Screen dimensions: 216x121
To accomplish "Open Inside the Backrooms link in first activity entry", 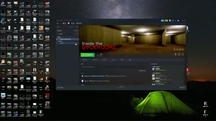I will pyautogui.click(x=114, y=76).
